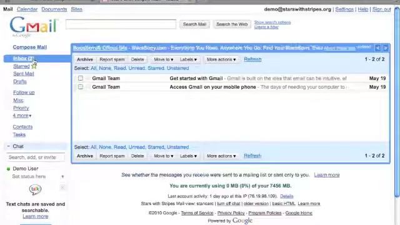The height and width of the screenshot is (225, 400).
Task: Open the Priority label
Action: pos(21,108)
